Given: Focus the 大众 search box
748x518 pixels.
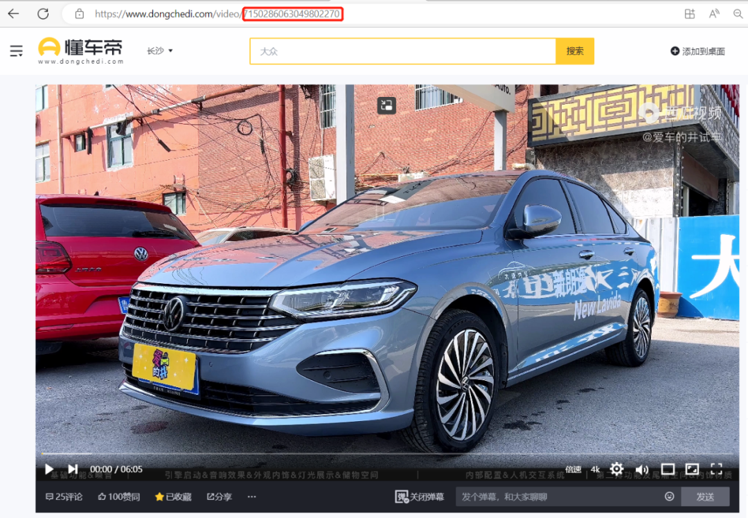Looking at the screenshot, I should 402,51.
